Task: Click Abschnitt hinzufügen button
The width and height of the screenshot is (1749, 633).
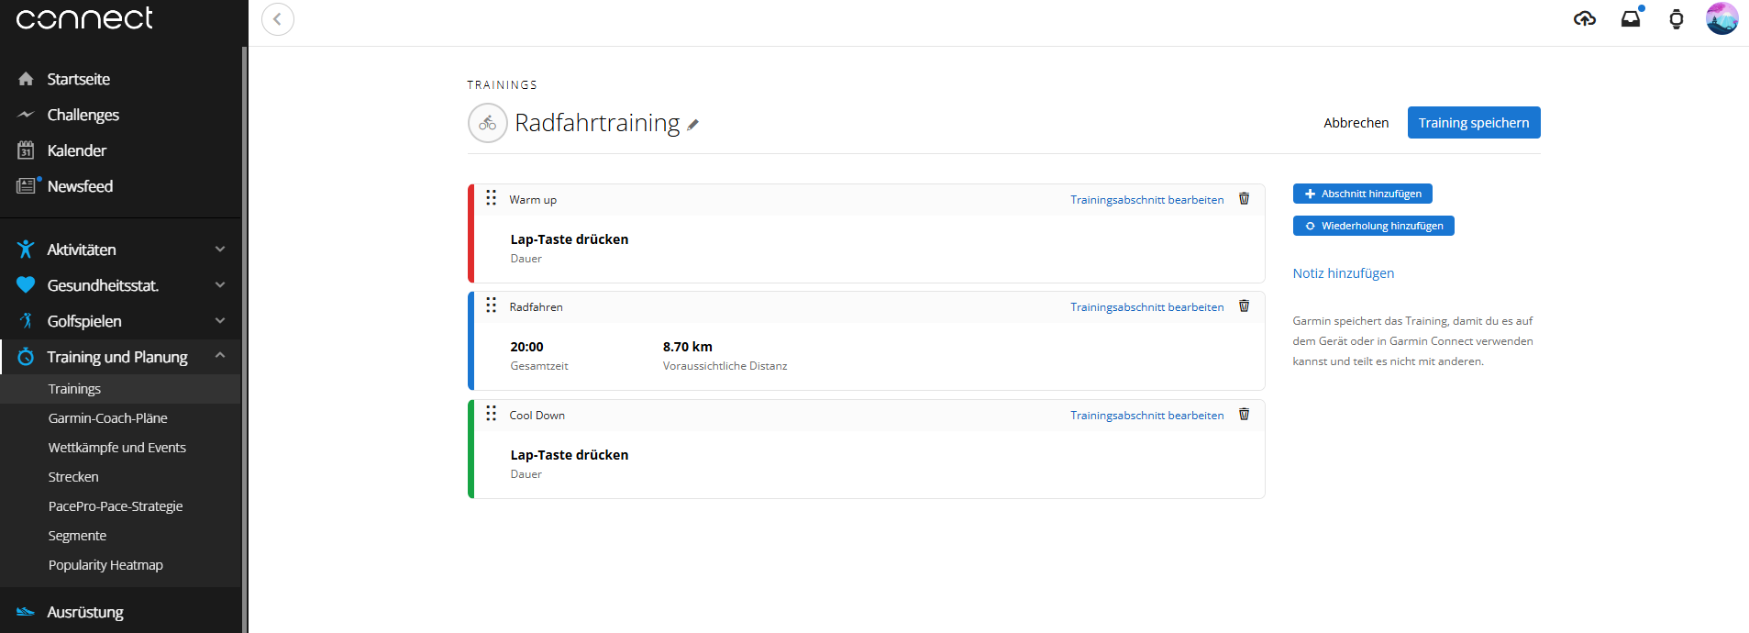Action: [1362, 194]
